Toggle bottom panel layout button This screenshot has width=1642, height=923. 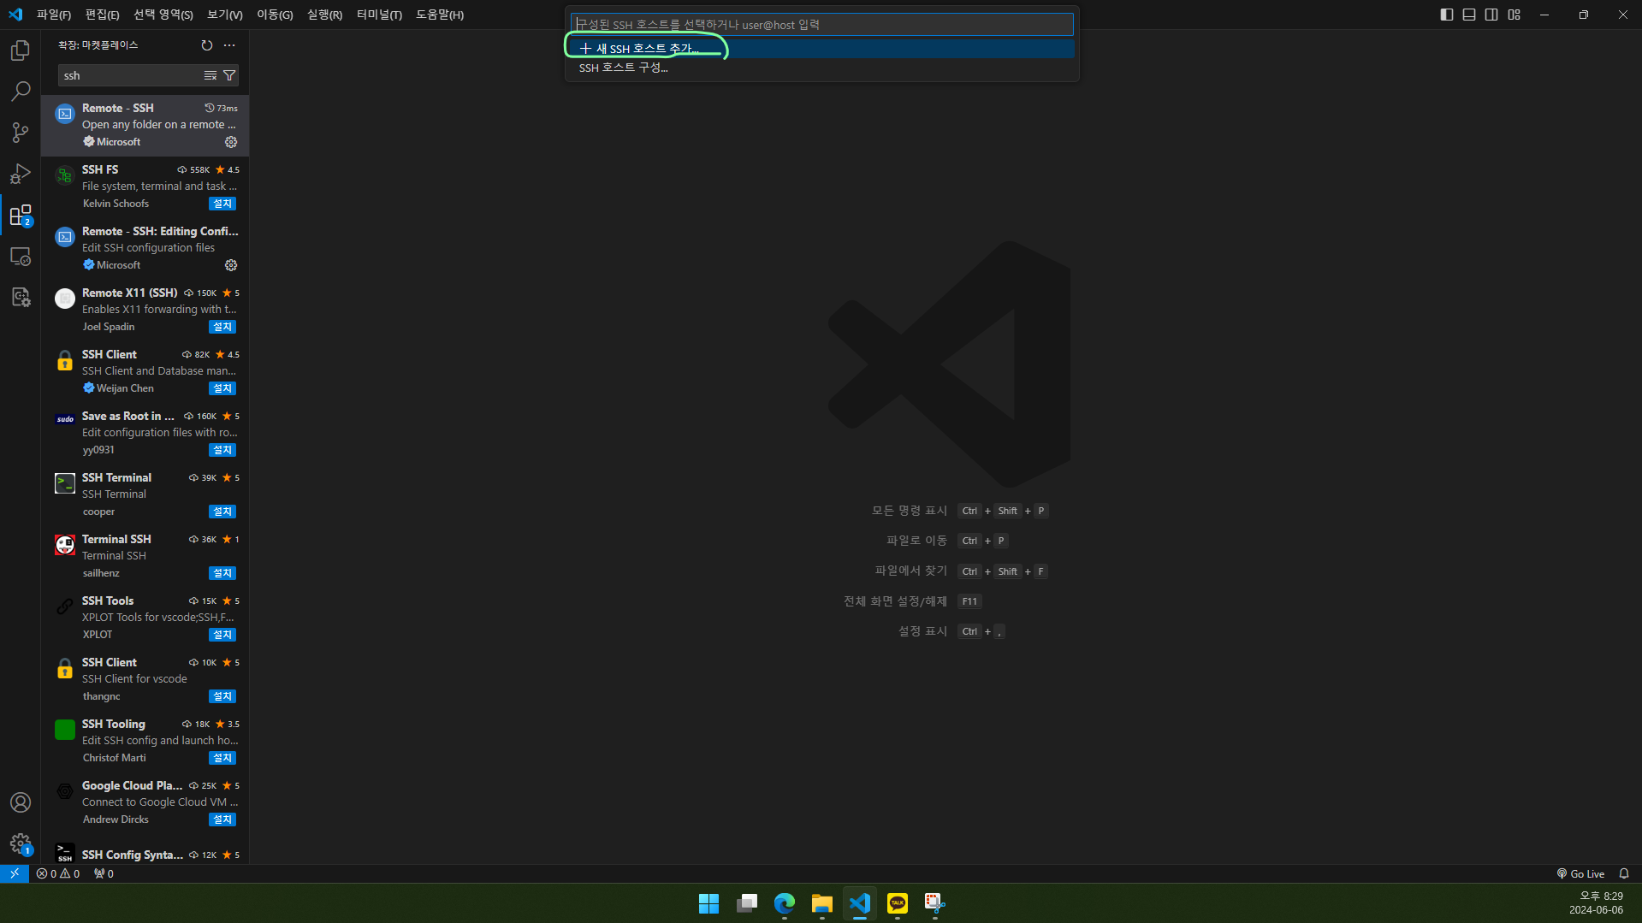tap(1469, 15)
